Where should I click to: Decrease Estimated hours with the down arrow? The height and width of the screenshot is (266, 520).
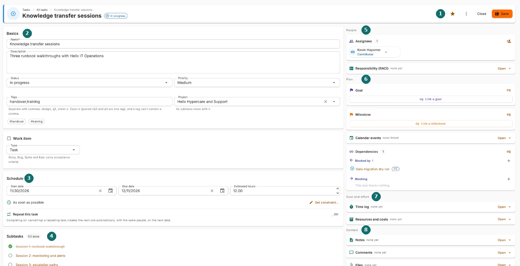(337, 193)
